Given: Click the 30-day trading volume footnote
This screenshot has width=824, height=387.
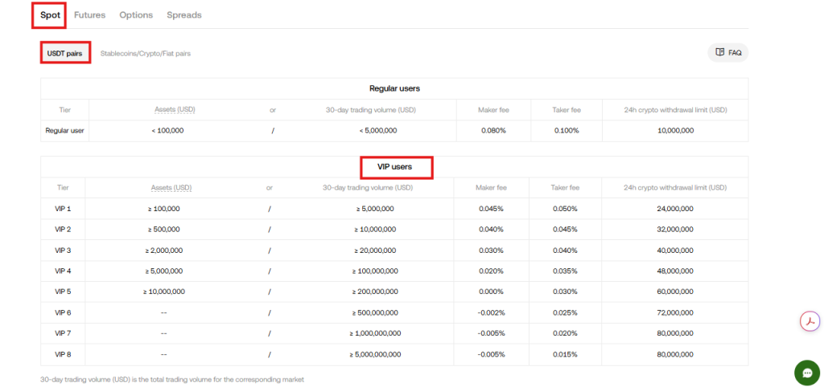Looking at the screenshot, I should pyautogui.click(x=172, y=379).
